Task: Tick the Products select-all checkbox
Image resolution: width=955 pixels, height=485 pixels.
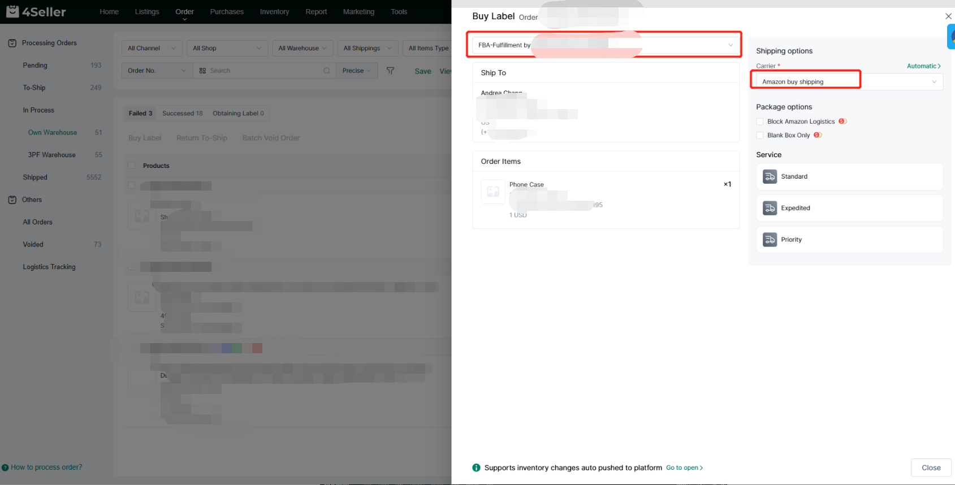Action: (131, 166)
